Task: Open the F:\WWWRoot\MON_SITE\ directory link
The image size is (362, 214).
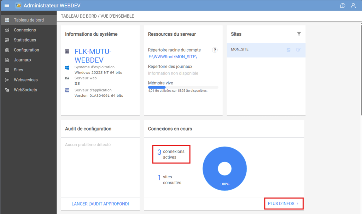Action: 173,57
